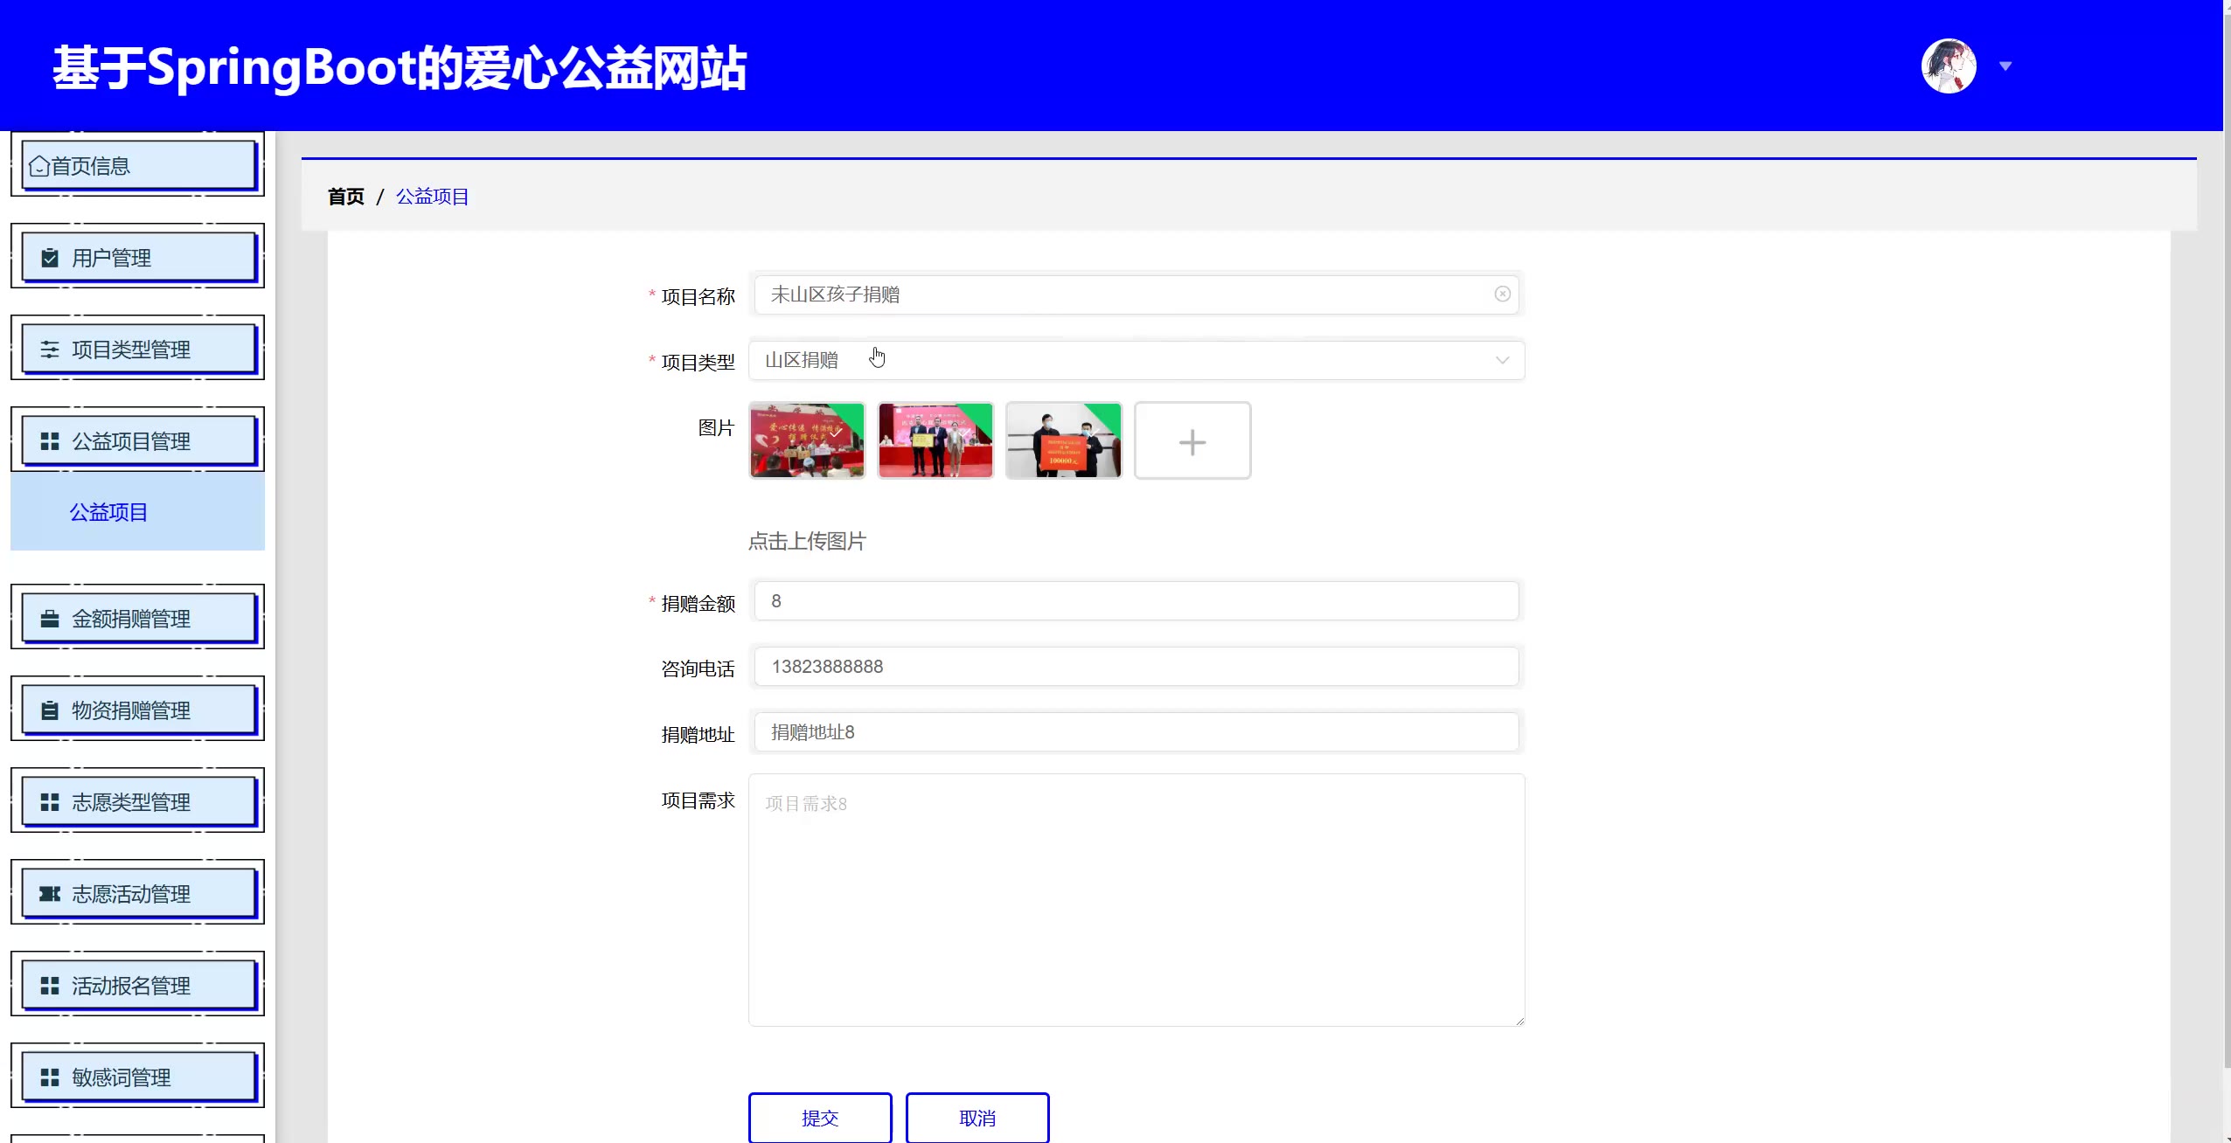Click the clipboard icon next to 用户管理

click(50, 258)
